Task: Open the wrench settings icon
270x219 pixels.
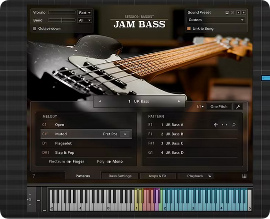Action: [x=238, y=107]
